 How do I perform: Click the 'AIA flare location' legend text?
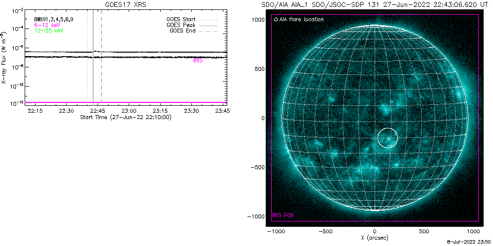pos(302,20)
